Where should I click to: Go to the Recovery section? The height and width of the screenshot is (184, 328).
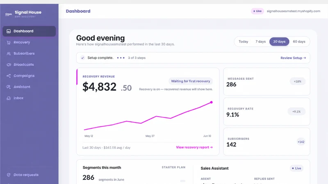click(29, 43)
